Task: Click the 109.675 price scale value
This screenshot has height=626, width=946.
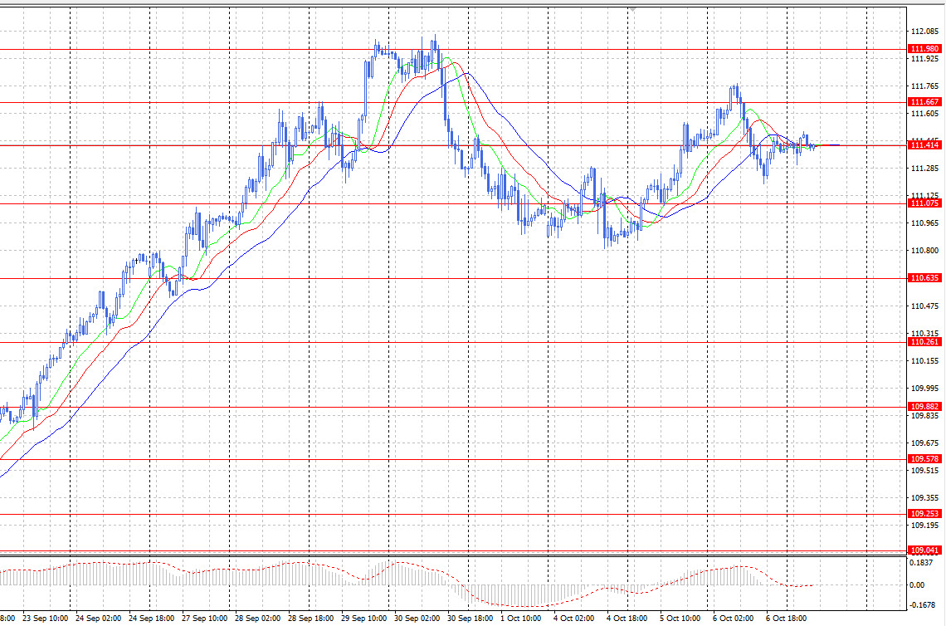Action: click(925, 443)
